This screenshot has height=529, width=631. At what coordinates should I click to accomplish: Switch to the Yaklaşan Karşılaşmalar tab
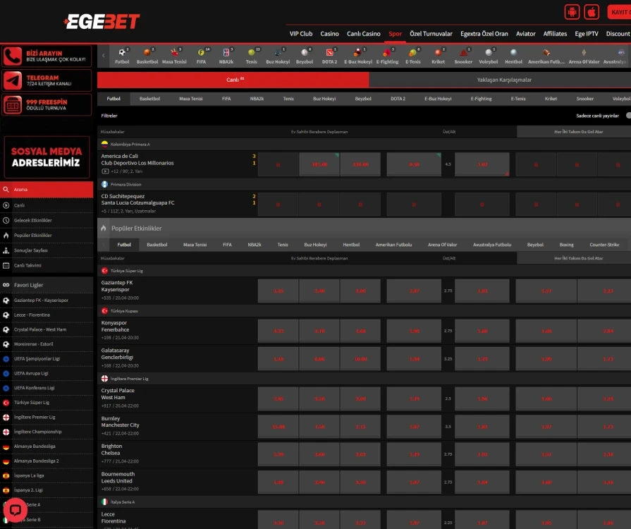(500, 80)
